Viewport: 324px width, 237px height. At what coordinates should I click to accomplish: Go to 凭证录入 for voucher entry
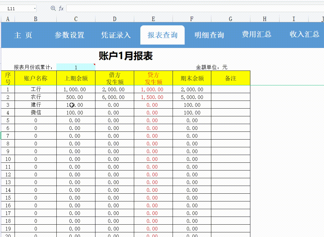pyautogui.click(x=116, y=35)
